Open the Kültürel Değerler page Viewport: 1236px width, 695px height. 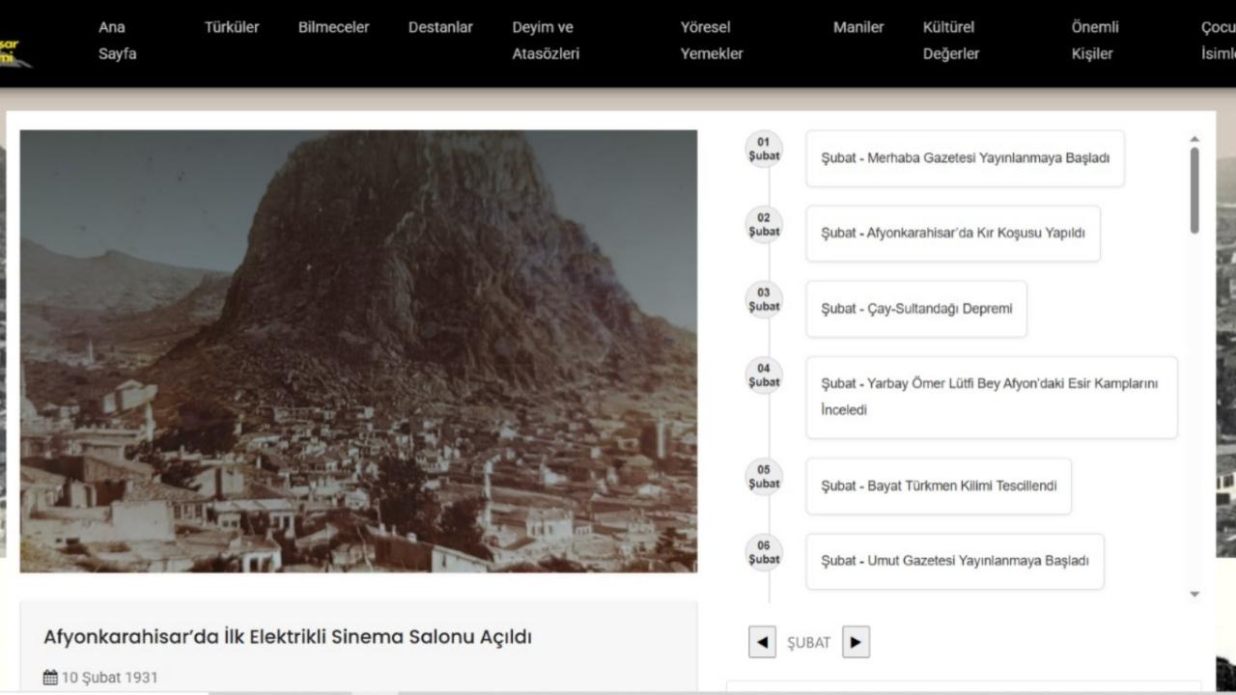(950, 41)
